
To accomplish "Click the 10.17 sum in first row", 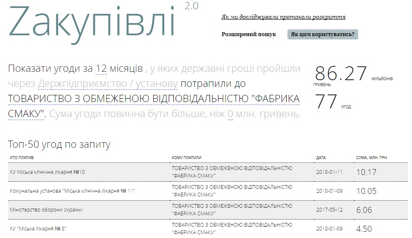I will coord(366,172).
